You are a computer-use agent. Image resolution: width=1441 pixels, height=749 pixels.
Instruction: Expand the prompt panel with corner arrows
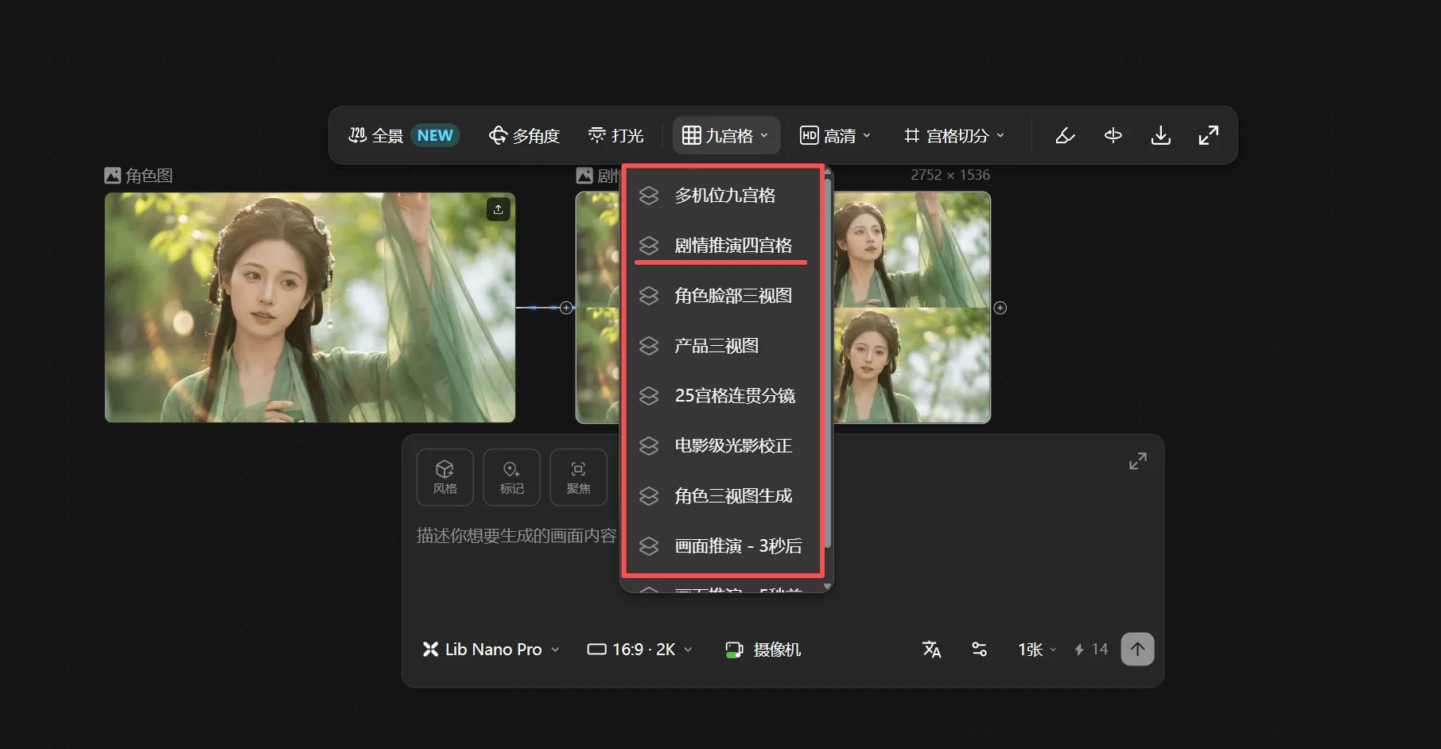click(1138, 461)
